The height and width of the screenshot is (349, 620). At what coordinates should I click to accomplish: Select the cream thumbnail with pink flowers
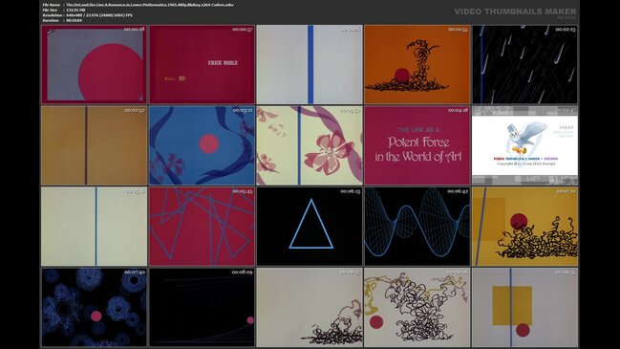point(310,145)
